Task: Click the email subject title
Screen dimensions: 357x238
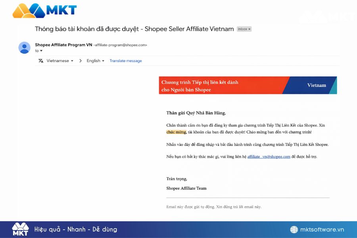Action: (x=134, y=29)
